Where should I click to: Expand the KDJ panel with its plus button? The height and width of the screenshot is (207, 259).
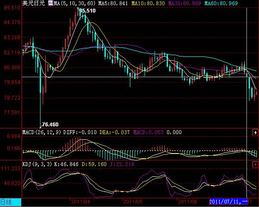[x=256, y=164]
